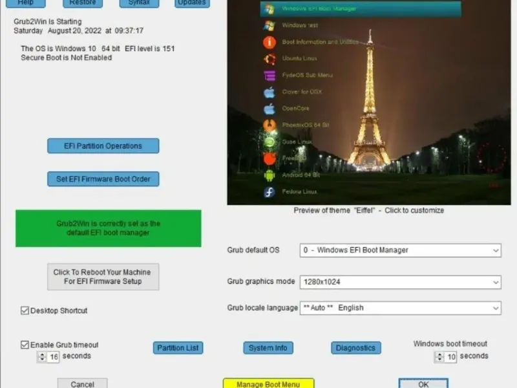
Task: Click the Updates button
Action: tap(192, 3)
